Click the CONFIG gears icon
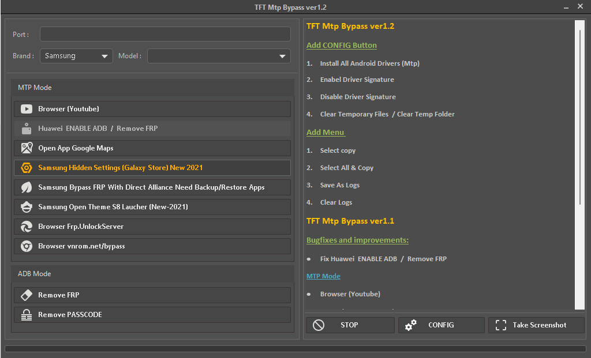The width and height of the screenshot is (591, 358). click(x=411, y=325)
